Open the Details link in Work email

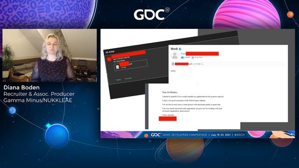187,57
